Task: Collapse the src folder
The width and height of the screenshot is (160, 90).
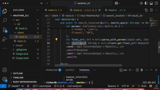Action: coord(14,20)
